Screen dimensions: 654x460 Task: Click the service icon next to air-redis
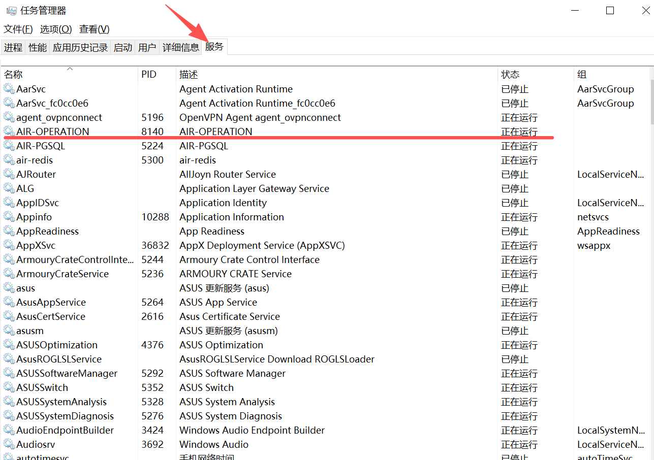pyautogui.click(x=9, y=160)
